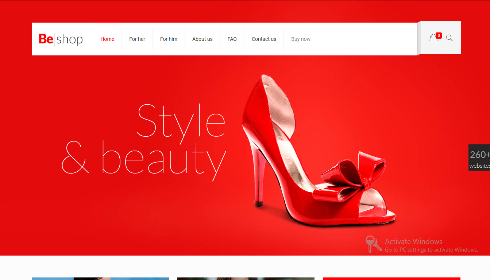Click the Activate Windows watermark text
This screenshot has height=280, width=490.
[413, 241]
